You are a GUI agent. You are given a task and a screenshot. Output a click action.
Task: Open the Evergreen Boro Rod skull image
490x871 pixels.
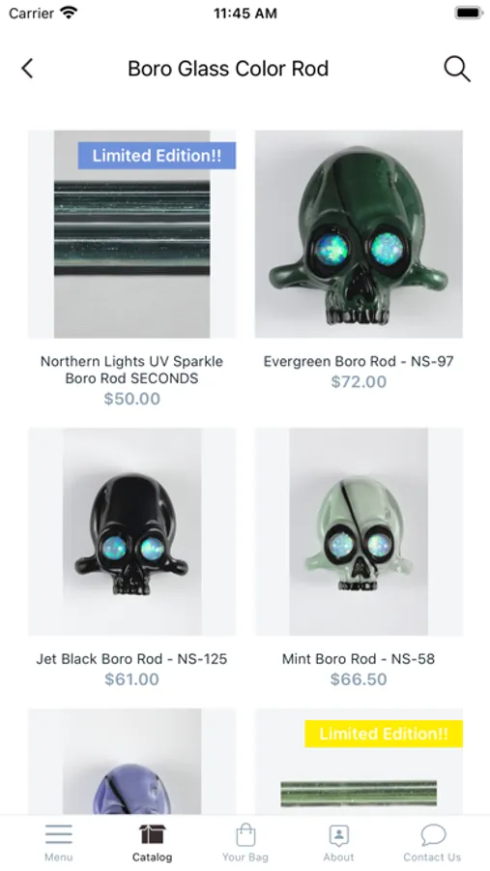359,234
